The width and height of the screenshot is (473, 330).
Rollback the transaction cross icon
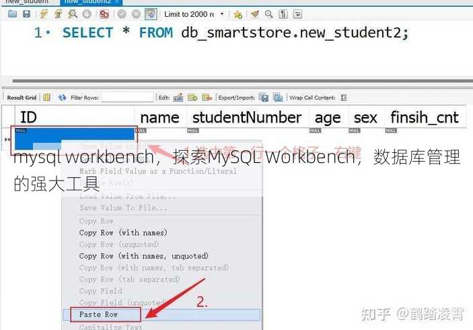click(136, 14)
